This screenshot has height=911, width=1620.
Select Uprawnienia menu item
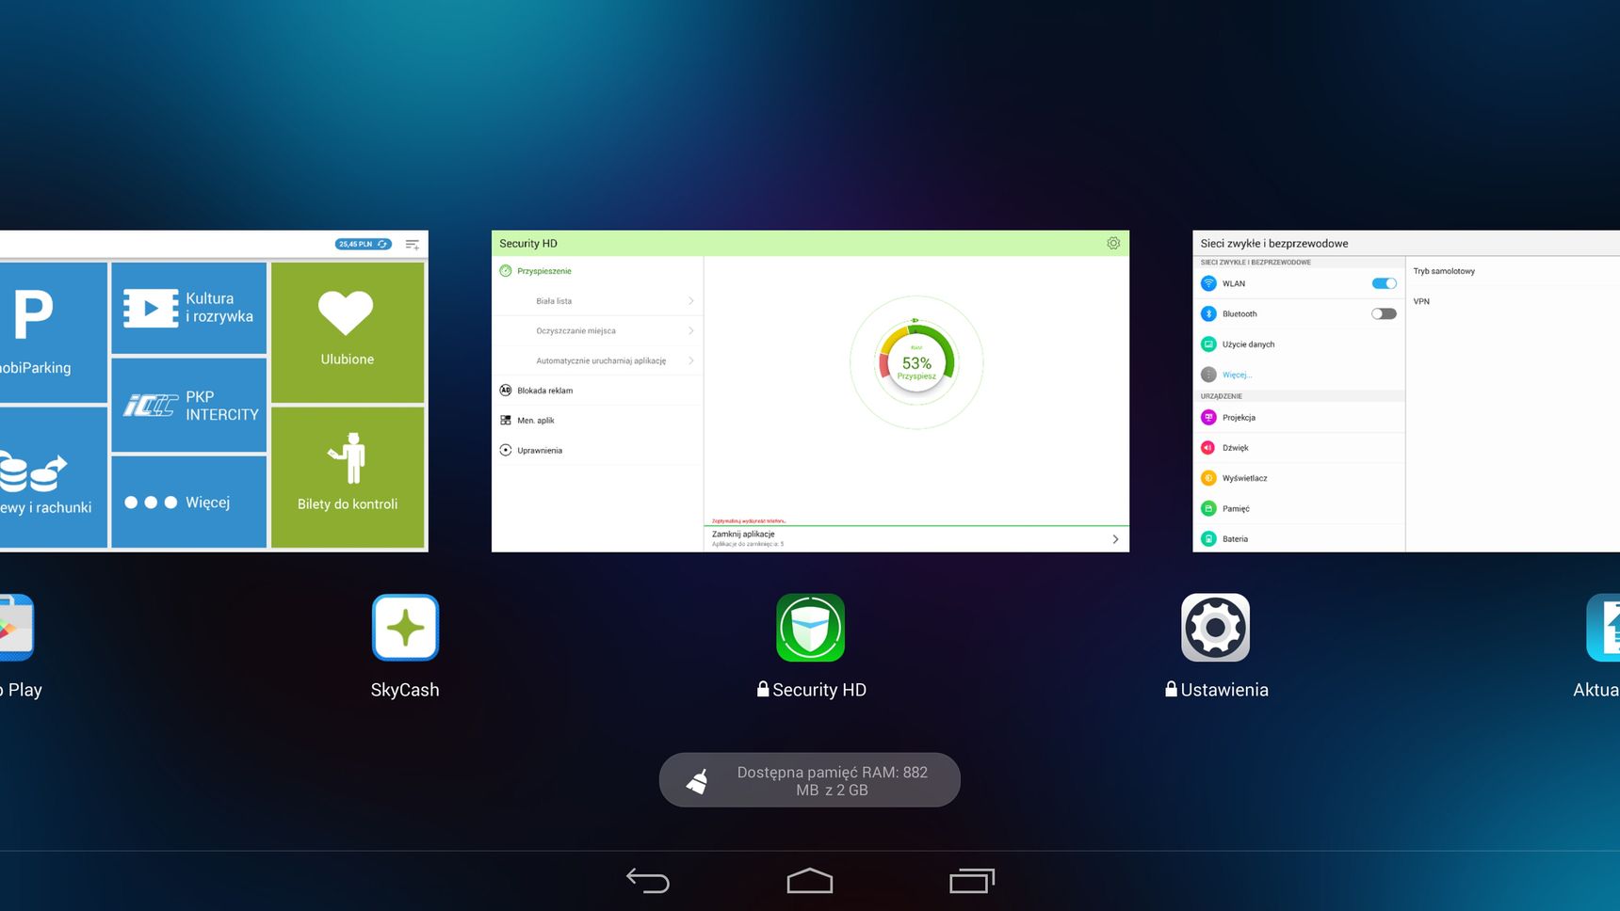pyautogui.click(x=597, y=450)
